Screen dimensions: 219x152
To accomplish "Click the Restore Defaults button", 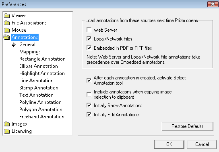I will [x=187, y=126].
